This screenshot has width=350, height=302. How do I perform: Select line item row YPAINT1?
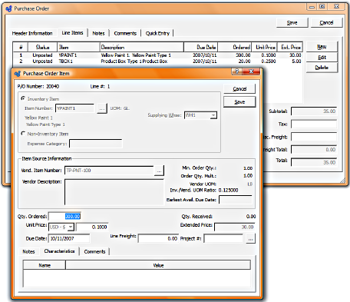click(158, 55)
